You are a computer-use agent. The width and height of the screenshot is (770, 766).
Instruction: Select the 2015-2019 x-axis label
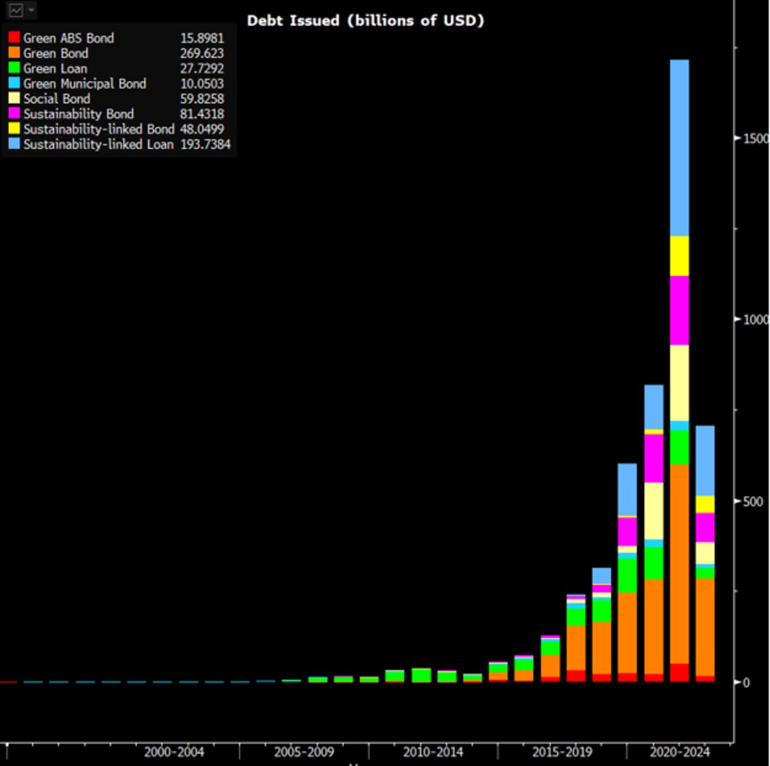561,752
